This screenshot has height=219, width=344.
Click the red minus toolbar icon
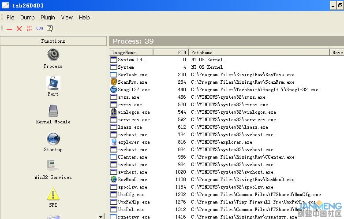(9, 29)
